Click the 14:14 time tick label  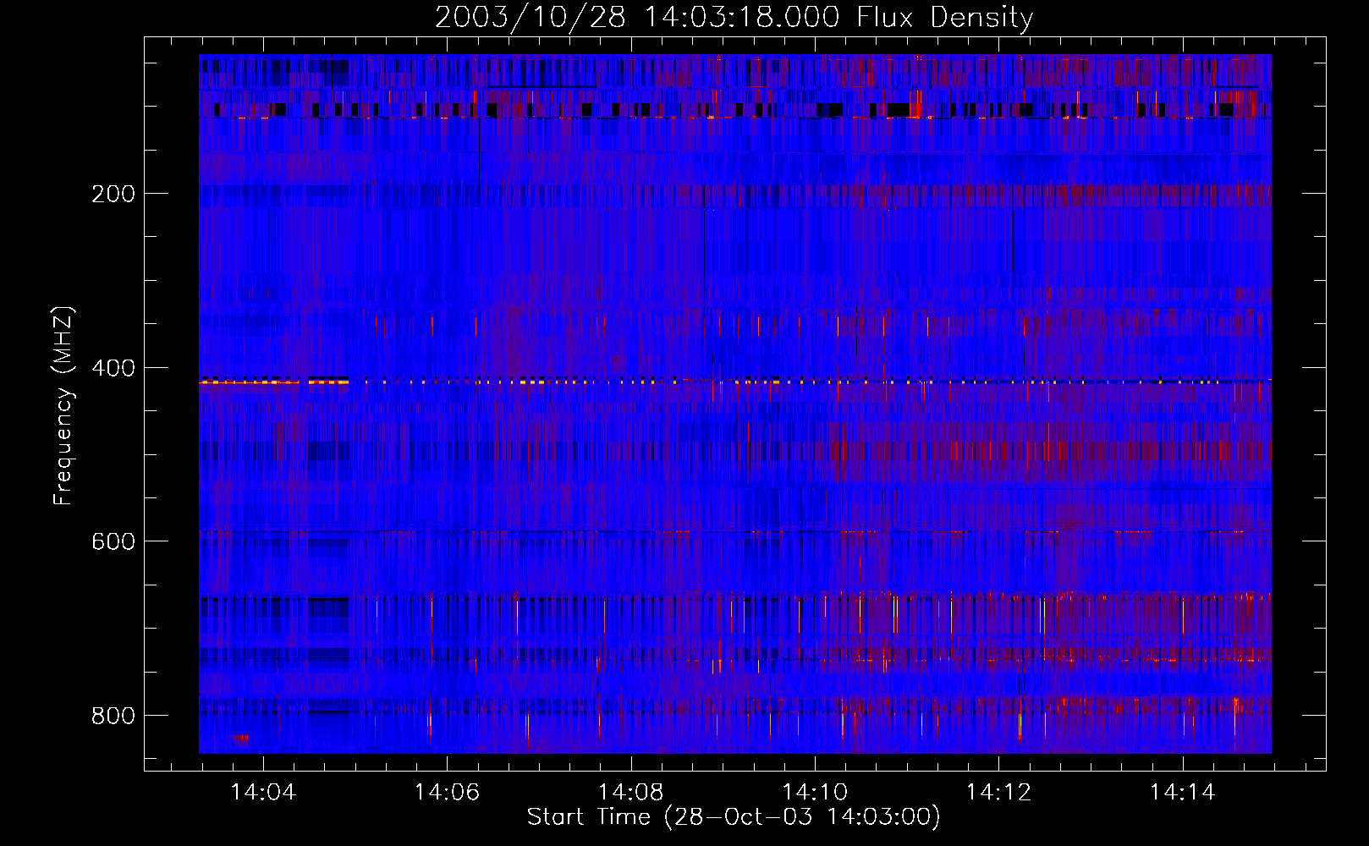[x=1183, y=792]
